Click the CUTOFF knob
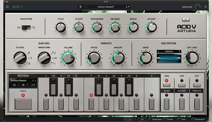 [x=79, y=27]
